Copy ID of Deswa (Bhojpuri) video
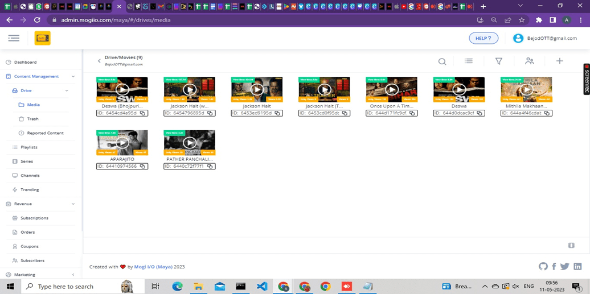The height and width of the screenshot is (294, 590). tap(143, 113)
